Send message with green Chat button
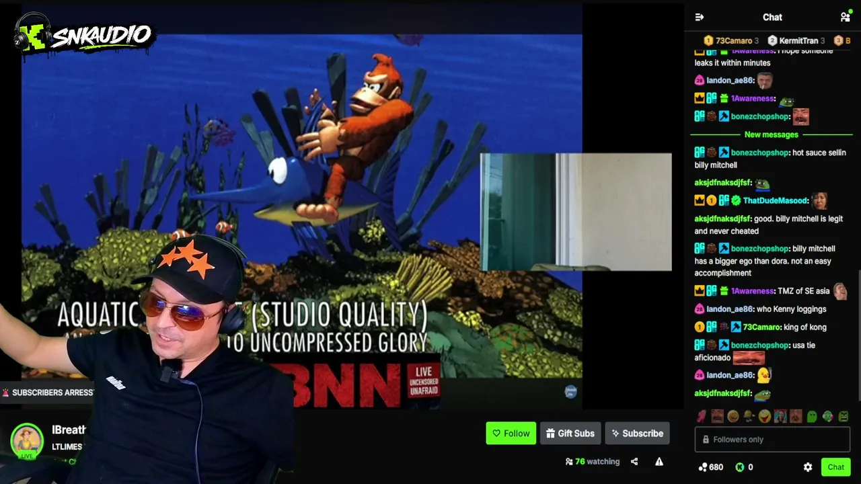 pos(835,467)
